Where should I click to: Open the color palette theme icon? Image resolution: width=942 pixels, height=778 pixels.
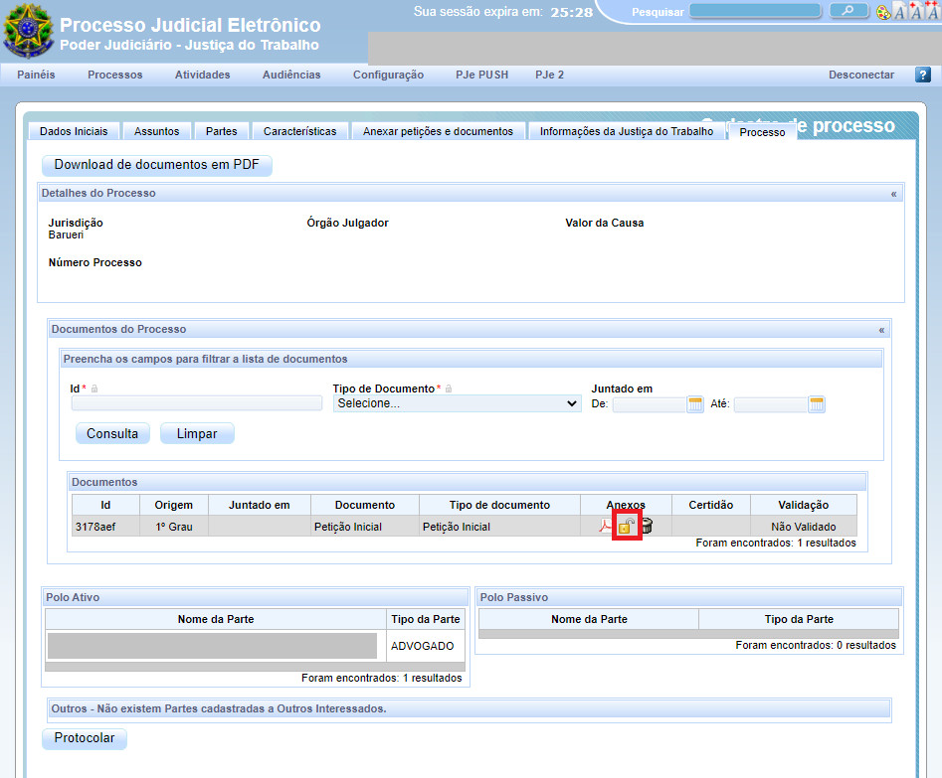883,12
